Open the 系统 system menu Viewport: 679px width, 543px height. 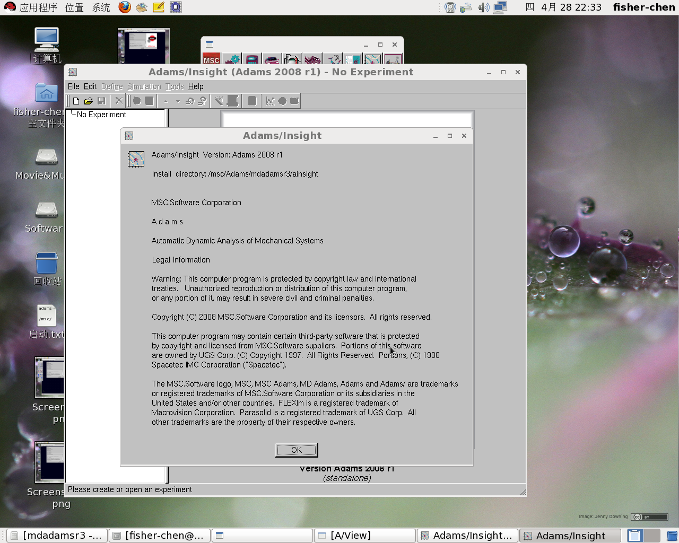pyautogui.click(x=101, y=7)
